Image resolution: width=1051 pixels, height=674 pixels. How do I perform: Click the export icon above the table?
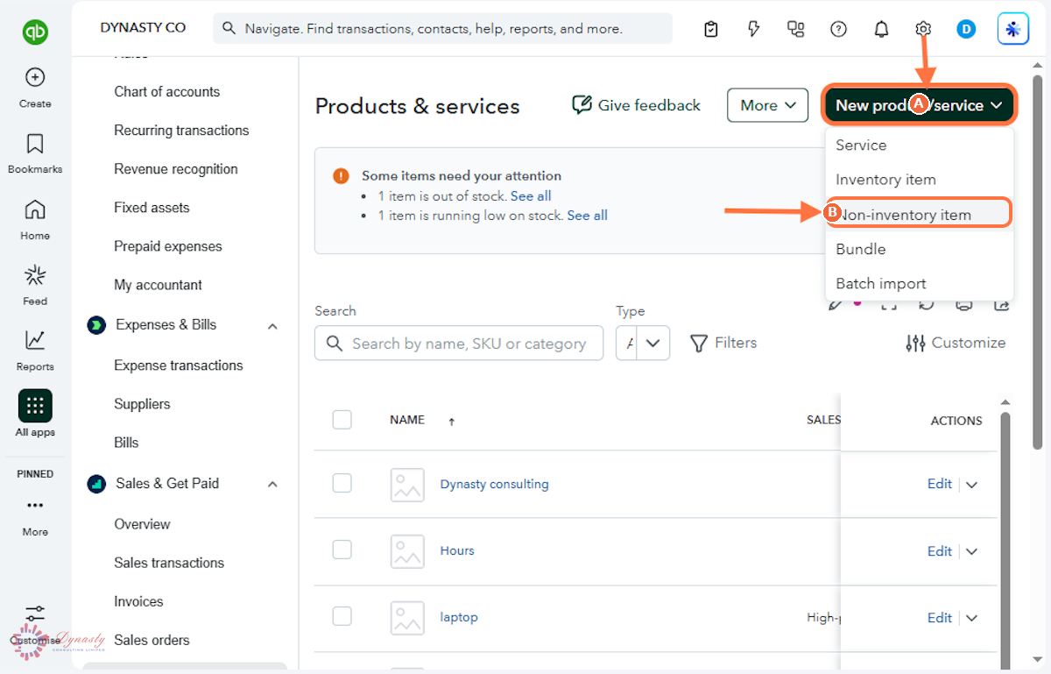pyautogui.click(x=1002, y=305)
